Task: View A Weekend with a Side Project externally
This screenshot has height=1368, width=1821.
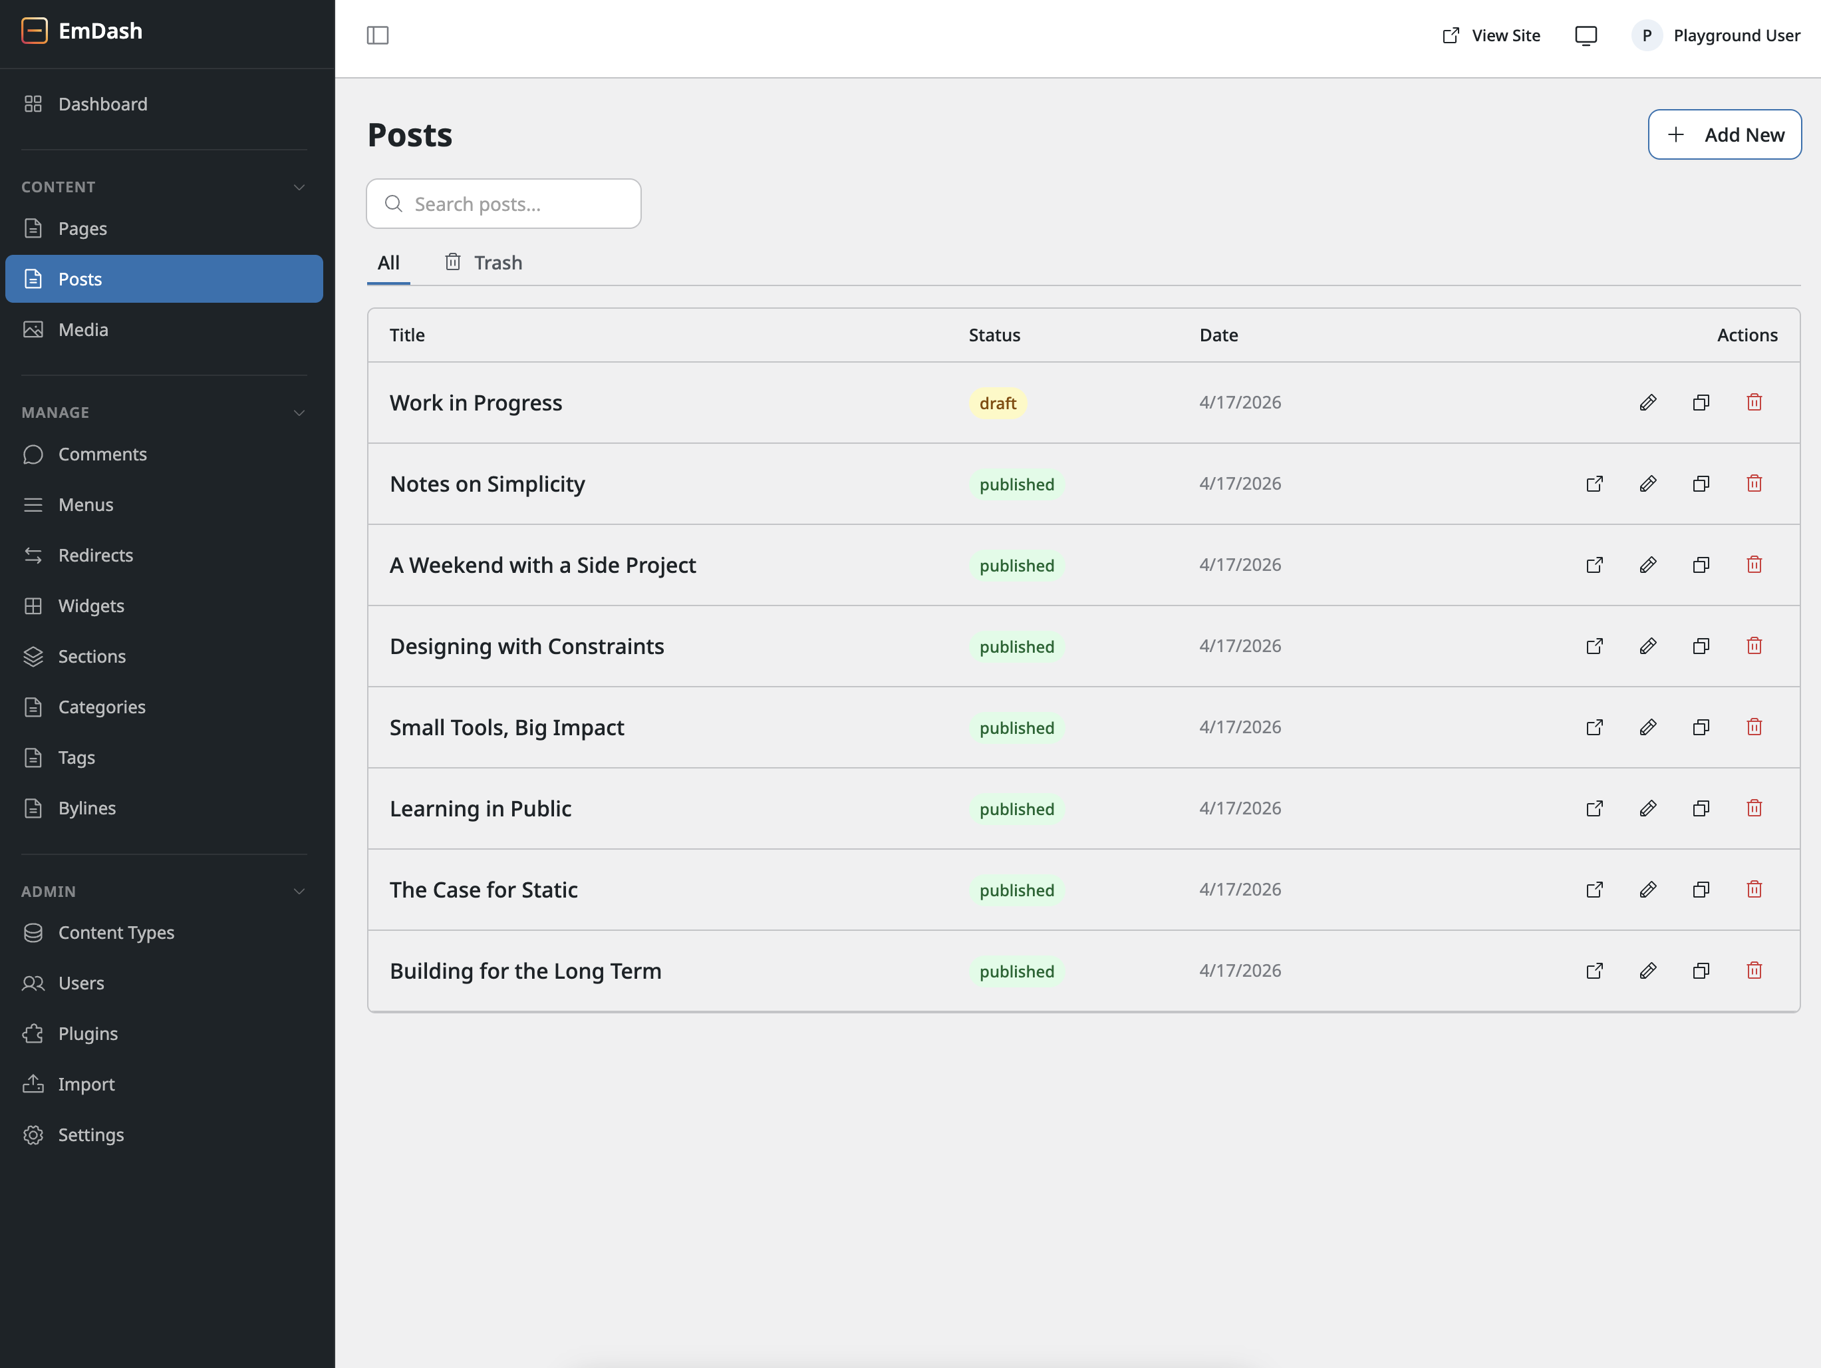Action: coord(1594,565)
